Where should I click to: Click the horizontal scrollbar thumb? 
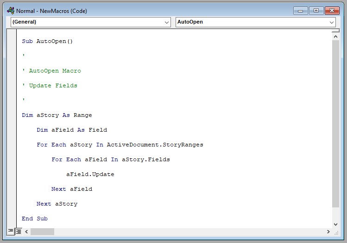coord(42,231)
